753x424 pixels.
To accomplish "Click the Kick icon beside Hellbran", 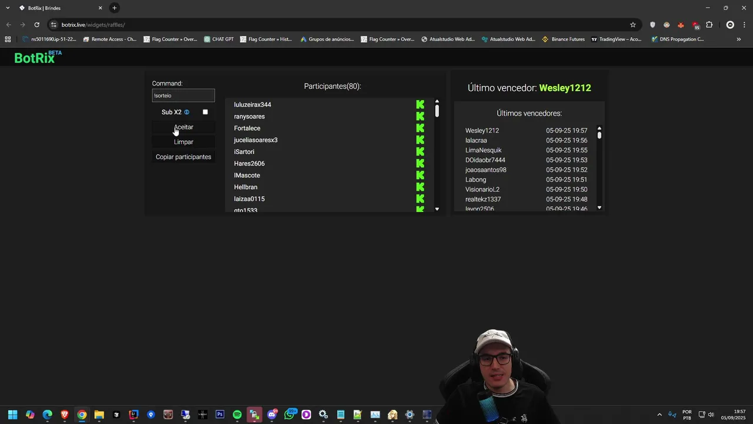I will click(420, 187).
